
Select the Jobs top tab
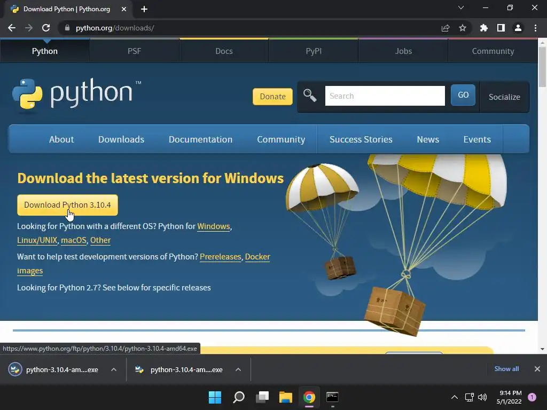pos(403,51)
